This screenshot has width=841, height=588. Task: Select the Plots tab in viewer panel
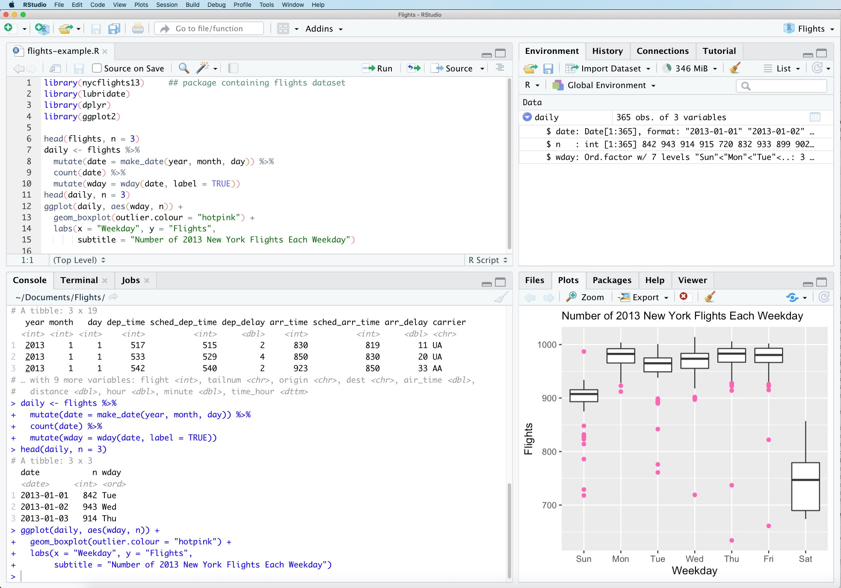click(568, 280)
